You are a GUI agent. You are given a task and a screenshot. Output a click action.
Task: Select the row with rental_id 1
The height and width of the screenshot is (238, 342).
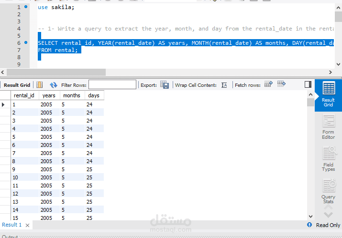pos(57,104)
